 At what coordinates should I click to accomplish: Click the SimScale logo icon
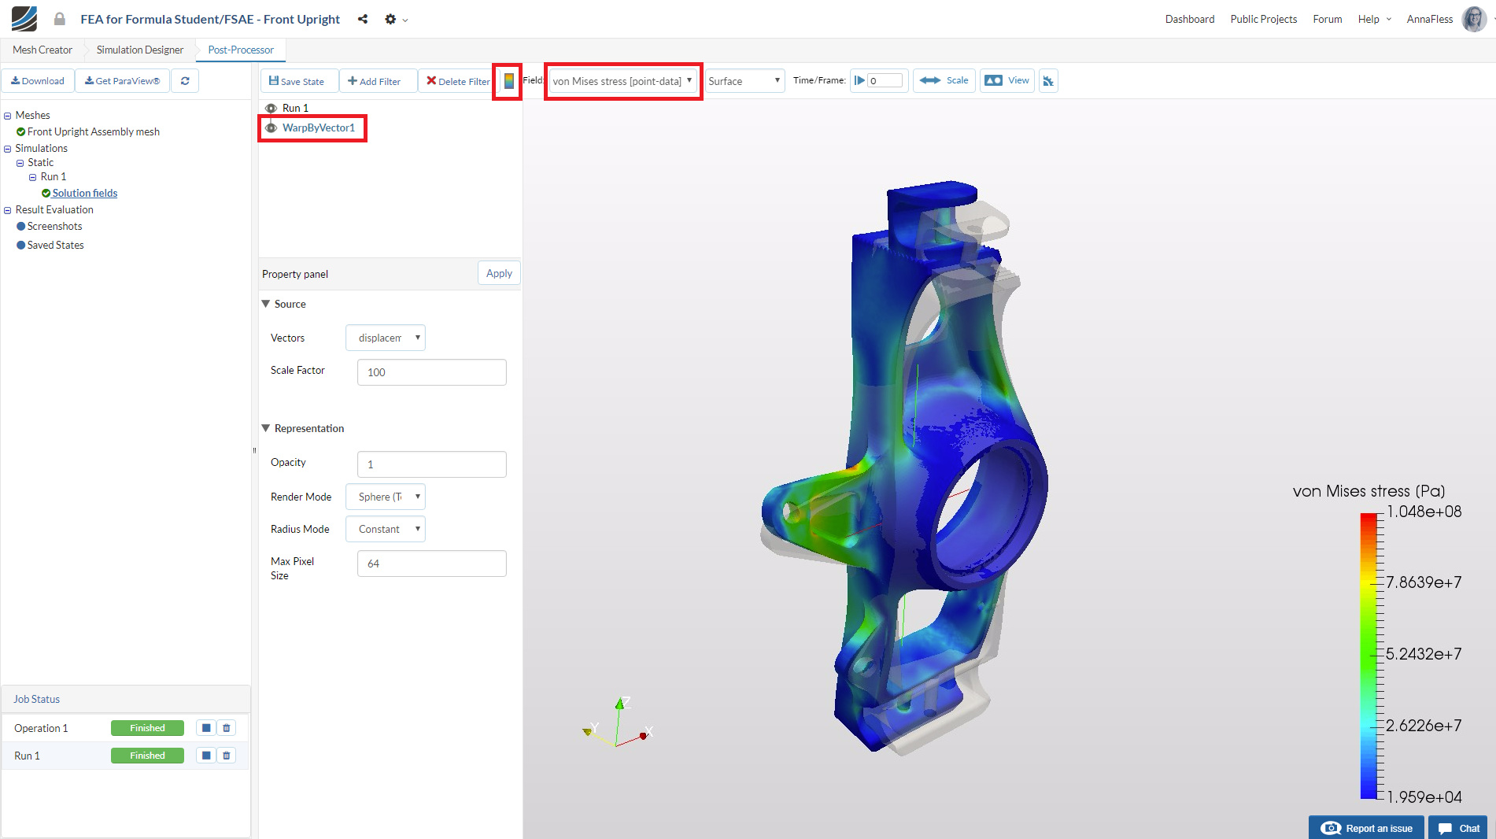point(24,19)
